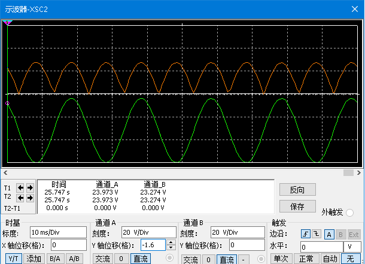Image resolution: width=365 pixels, height=264 pixels.
Task: Set Channel A coupling to 0
Action: click(121, 259)
